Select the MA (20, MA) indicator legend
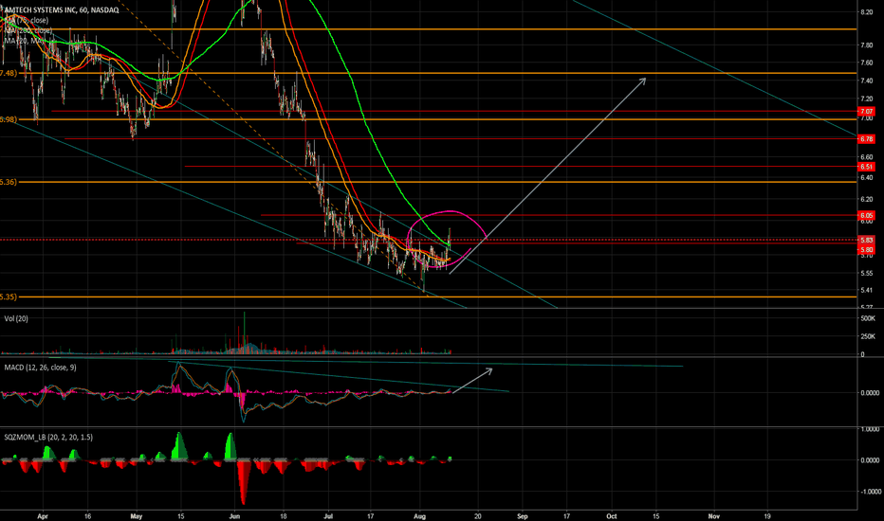The width and height of the screenshot is (884, 521). pyautogui.click(x=25, y=41)
